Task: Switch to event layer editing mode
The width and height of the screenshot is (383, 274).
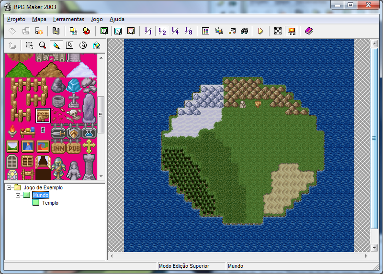Action: pos(131,31)
